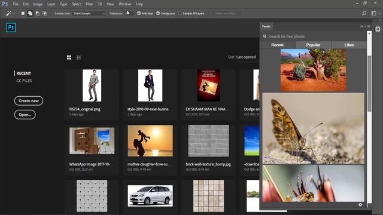Click the Photoshop Ps icon in title bar
This screenshot has height=215, width=383.
click(5, 4)
